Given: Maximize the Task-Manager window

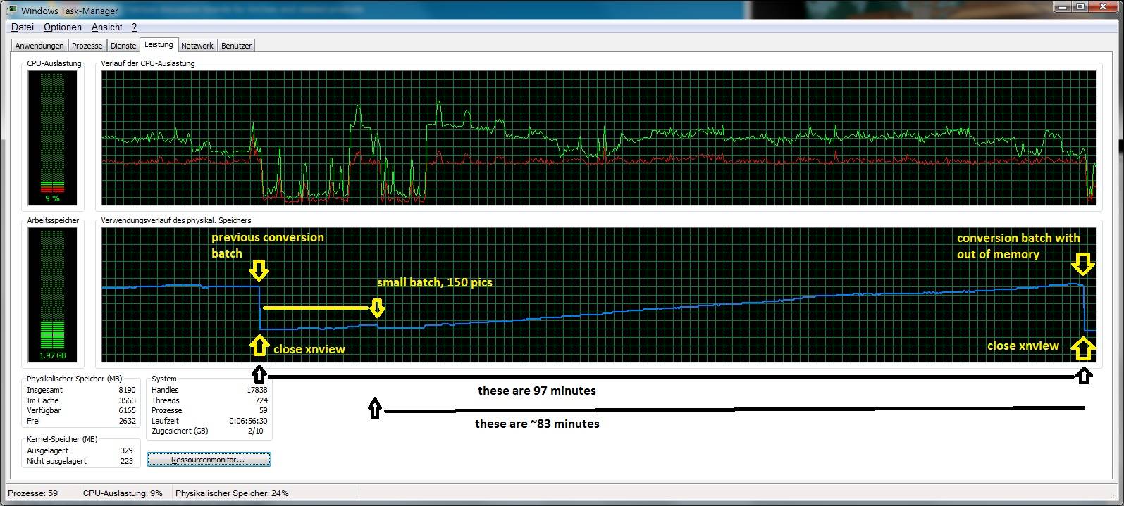Looking at the screenshot, I should [x=1080, y=6].
